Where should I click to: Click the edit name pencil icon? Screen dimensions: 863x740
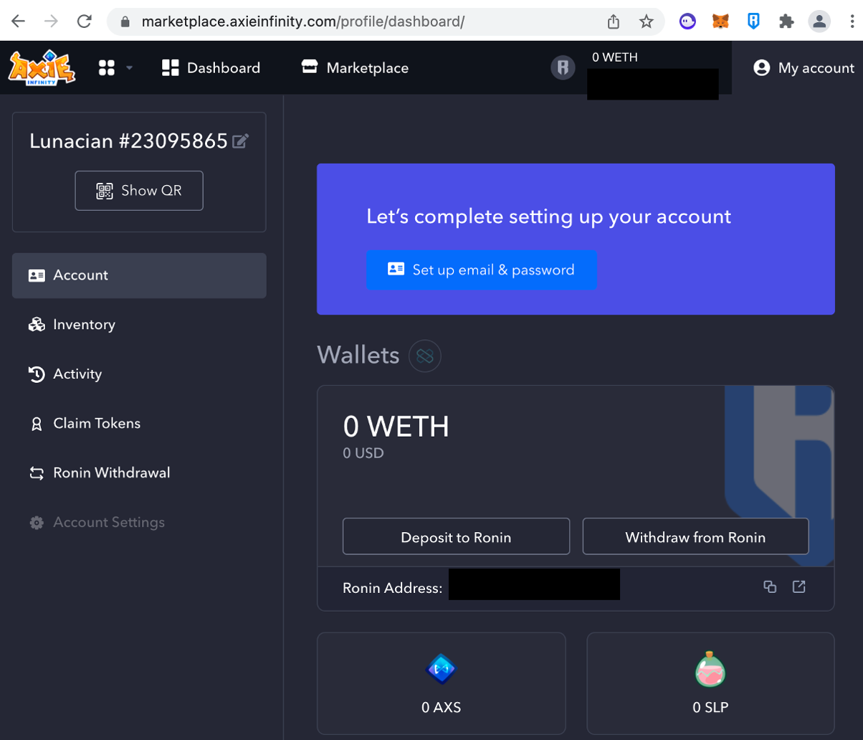241,141
